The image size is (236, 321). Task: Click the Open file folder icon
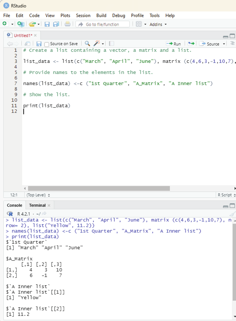pos(32,24)
